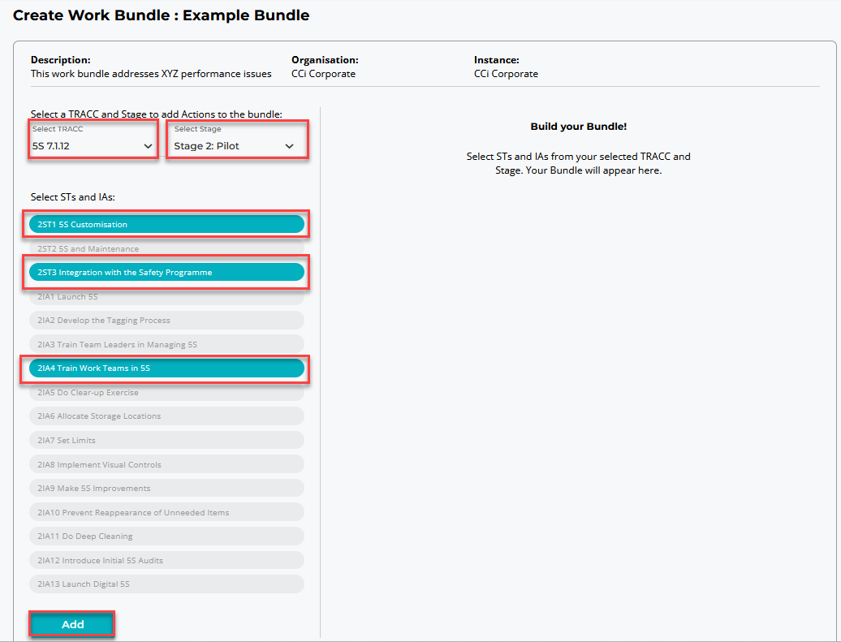Select 2IA8 Implement Visual Controls
This screenshot has width=841, height=642.
tap(166, 465)
